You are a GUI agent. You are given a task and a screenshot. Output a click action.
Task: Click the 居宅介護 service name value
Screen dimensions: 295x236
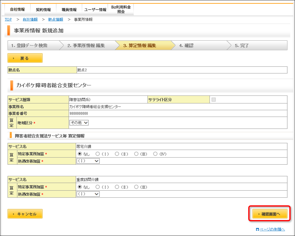pos(84,147)
